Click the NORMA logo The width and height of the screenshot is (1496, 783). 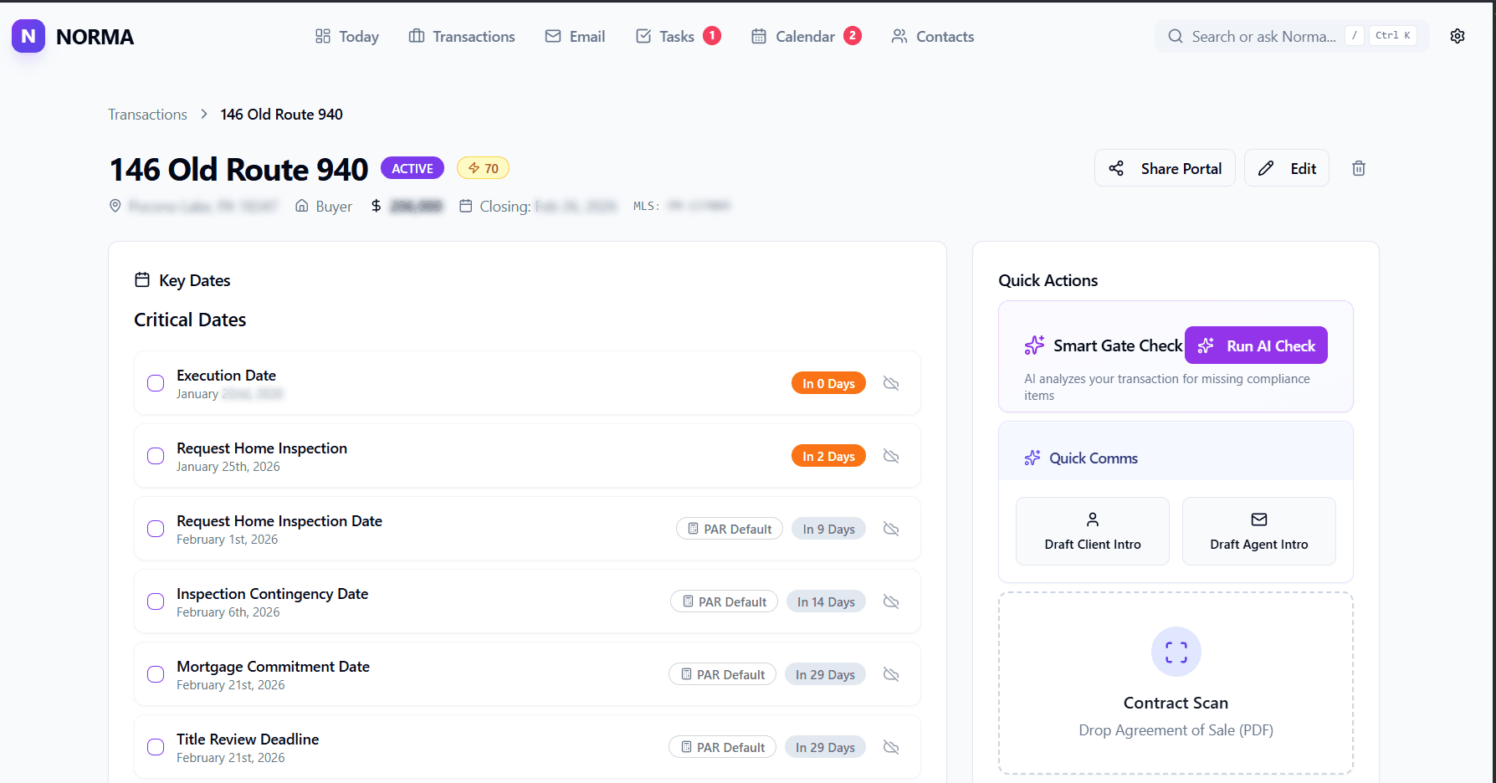point(72,36)
